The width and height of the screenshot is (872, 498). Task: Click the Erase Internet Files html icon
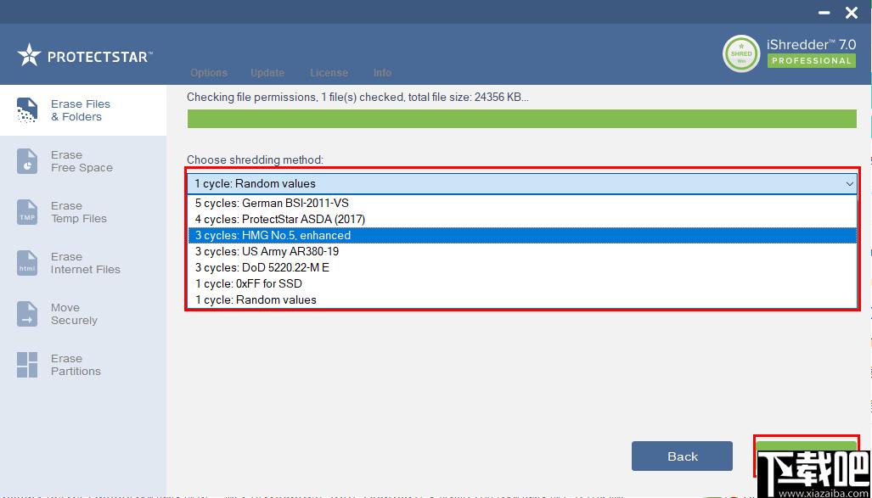click(27, 263)
